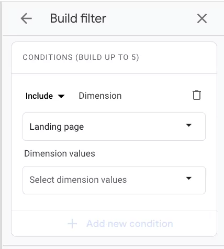224x249 pixels.
Task: Open the Select dimension values dropdown
Action: tap(114, 180)
